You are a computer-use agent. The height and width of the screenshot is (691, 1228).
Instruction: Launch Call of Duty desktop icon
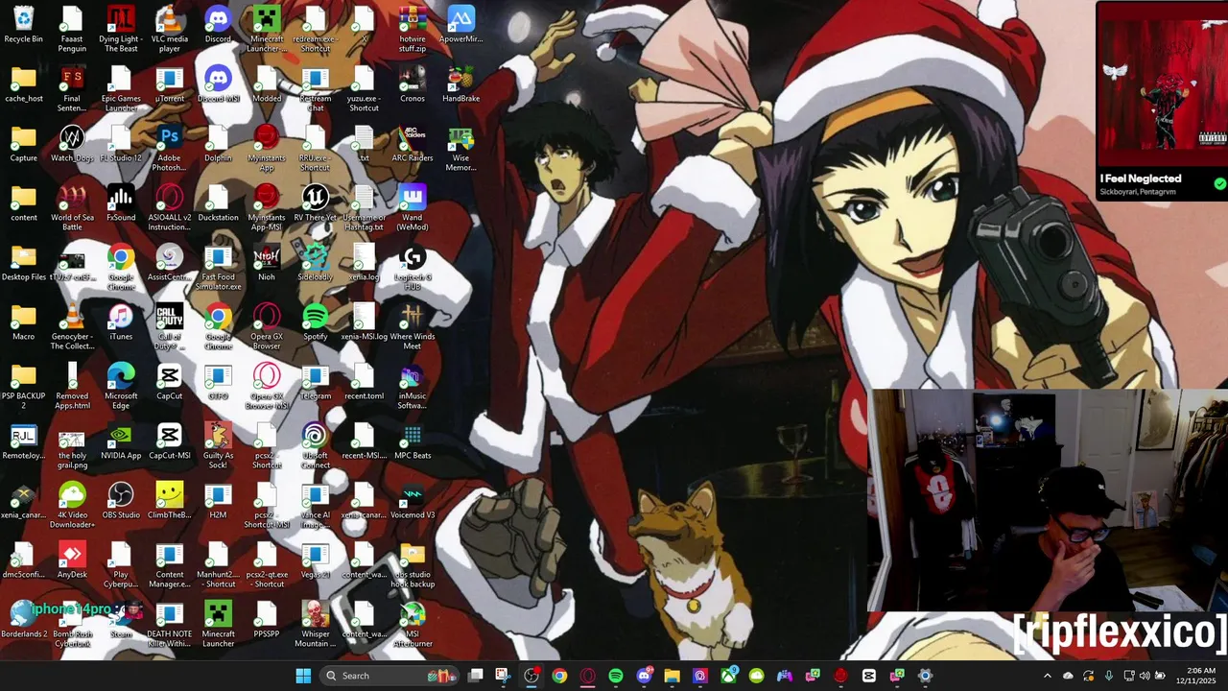[170, 322]
